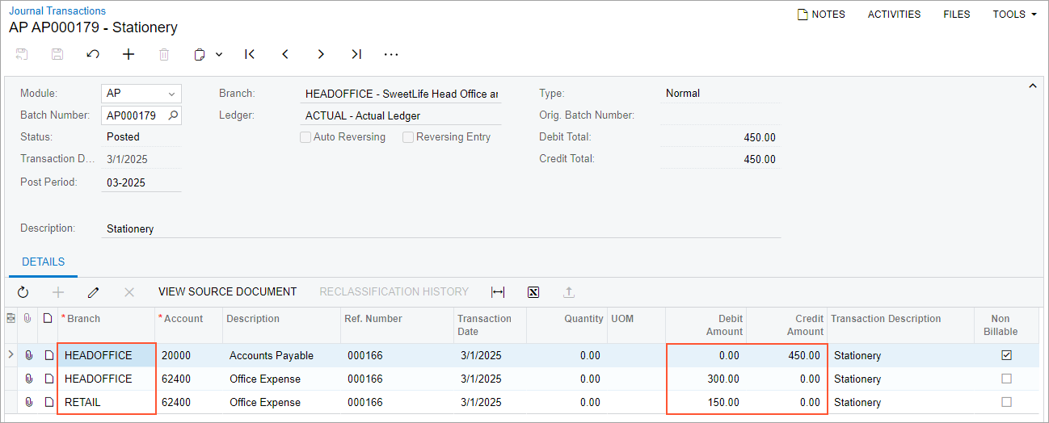Expand the clipboard copy-paste dropdown arrow
This screenshot has width=1049, height=423.
tap(219, 55)
